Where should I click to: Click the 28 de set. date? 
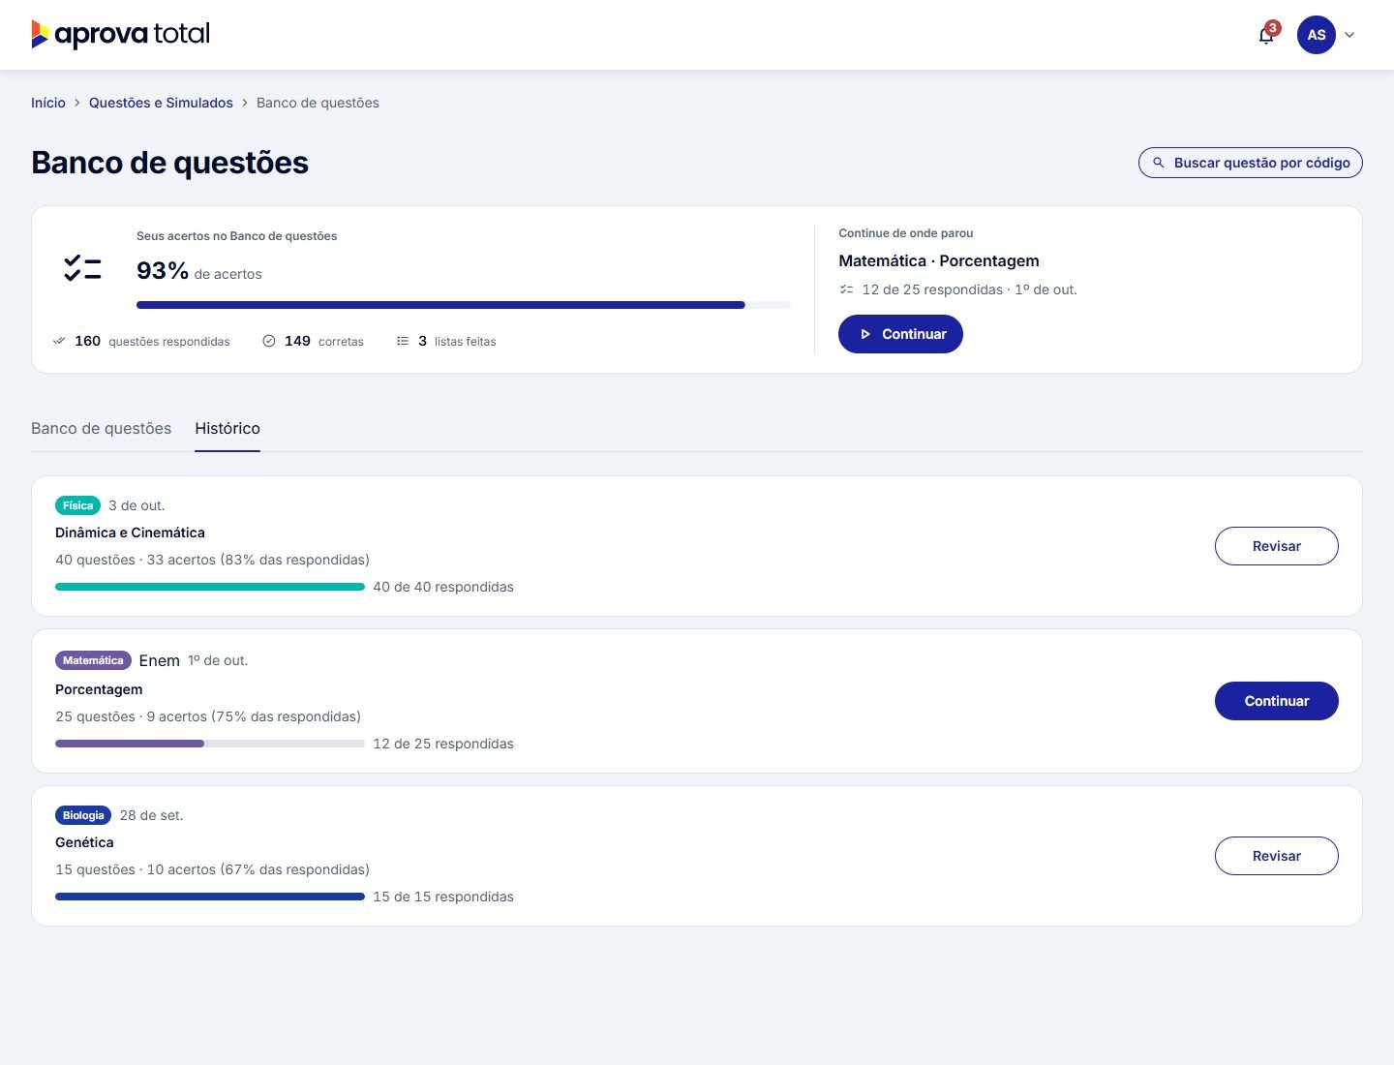click(151, 815)
